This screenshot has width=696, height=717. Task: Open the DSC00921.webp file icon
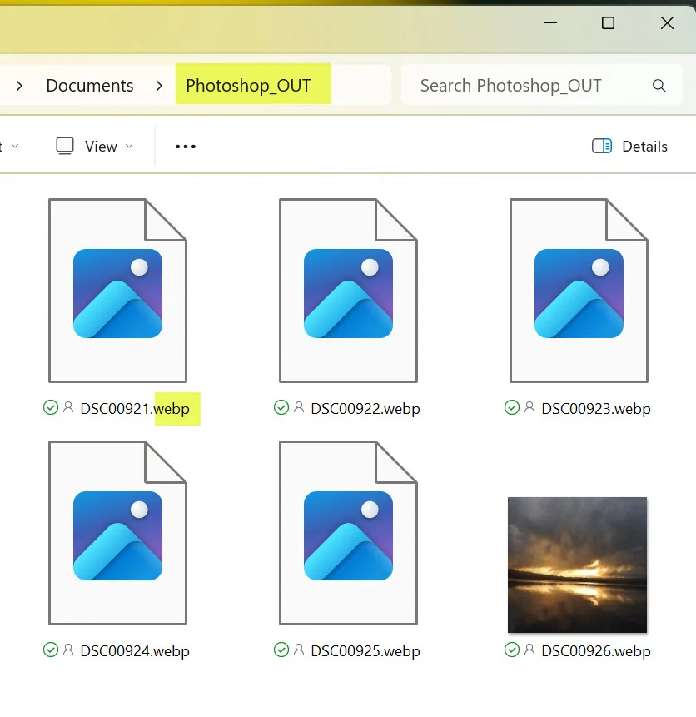coord(117,291)
